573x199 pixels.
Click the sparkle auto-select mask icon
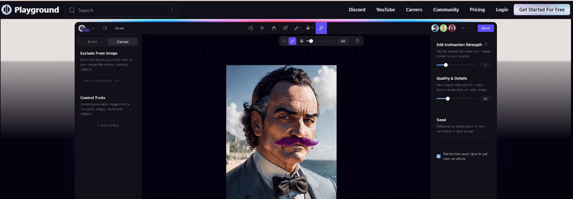click(284, 41)
